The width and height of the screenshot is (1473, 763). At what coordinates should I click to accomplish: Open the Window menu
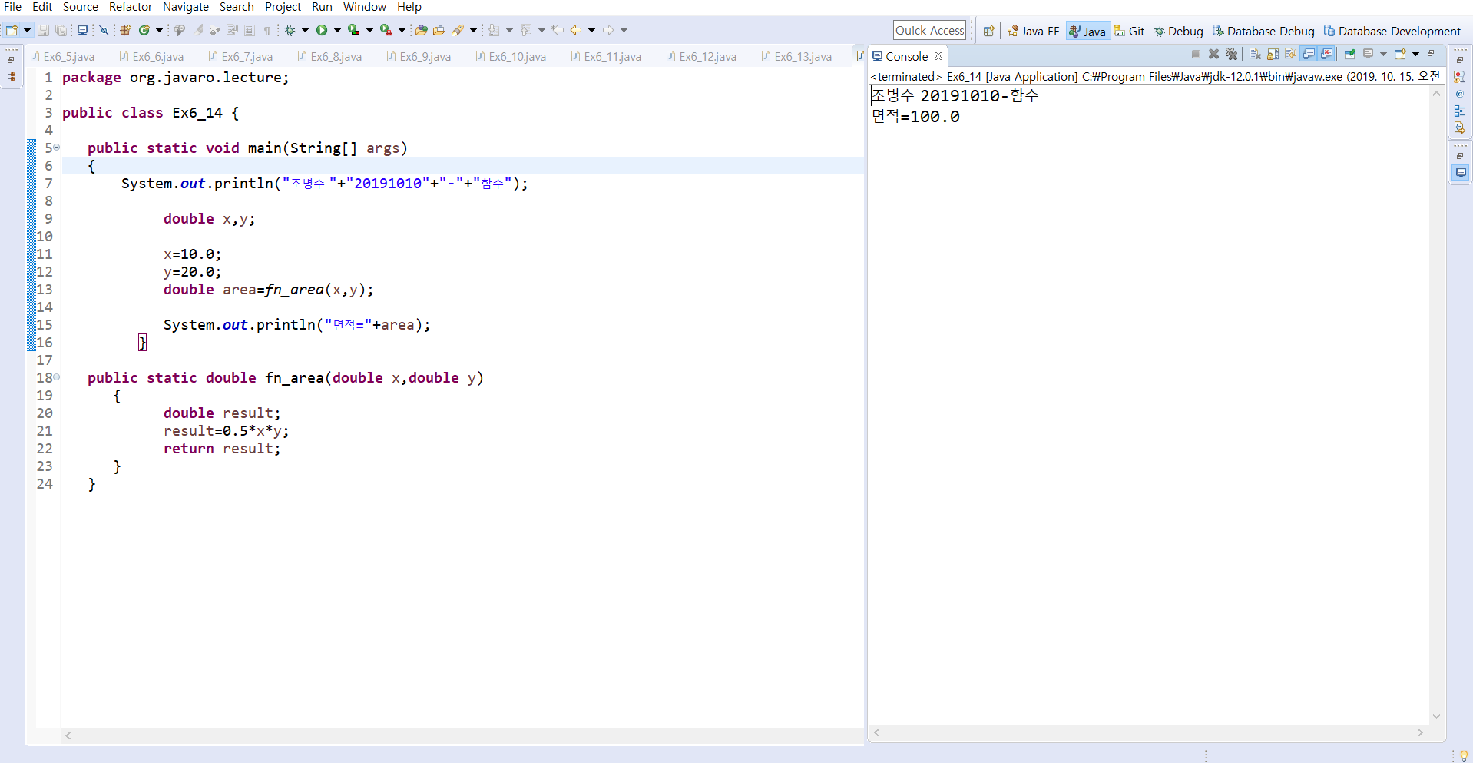365,7
